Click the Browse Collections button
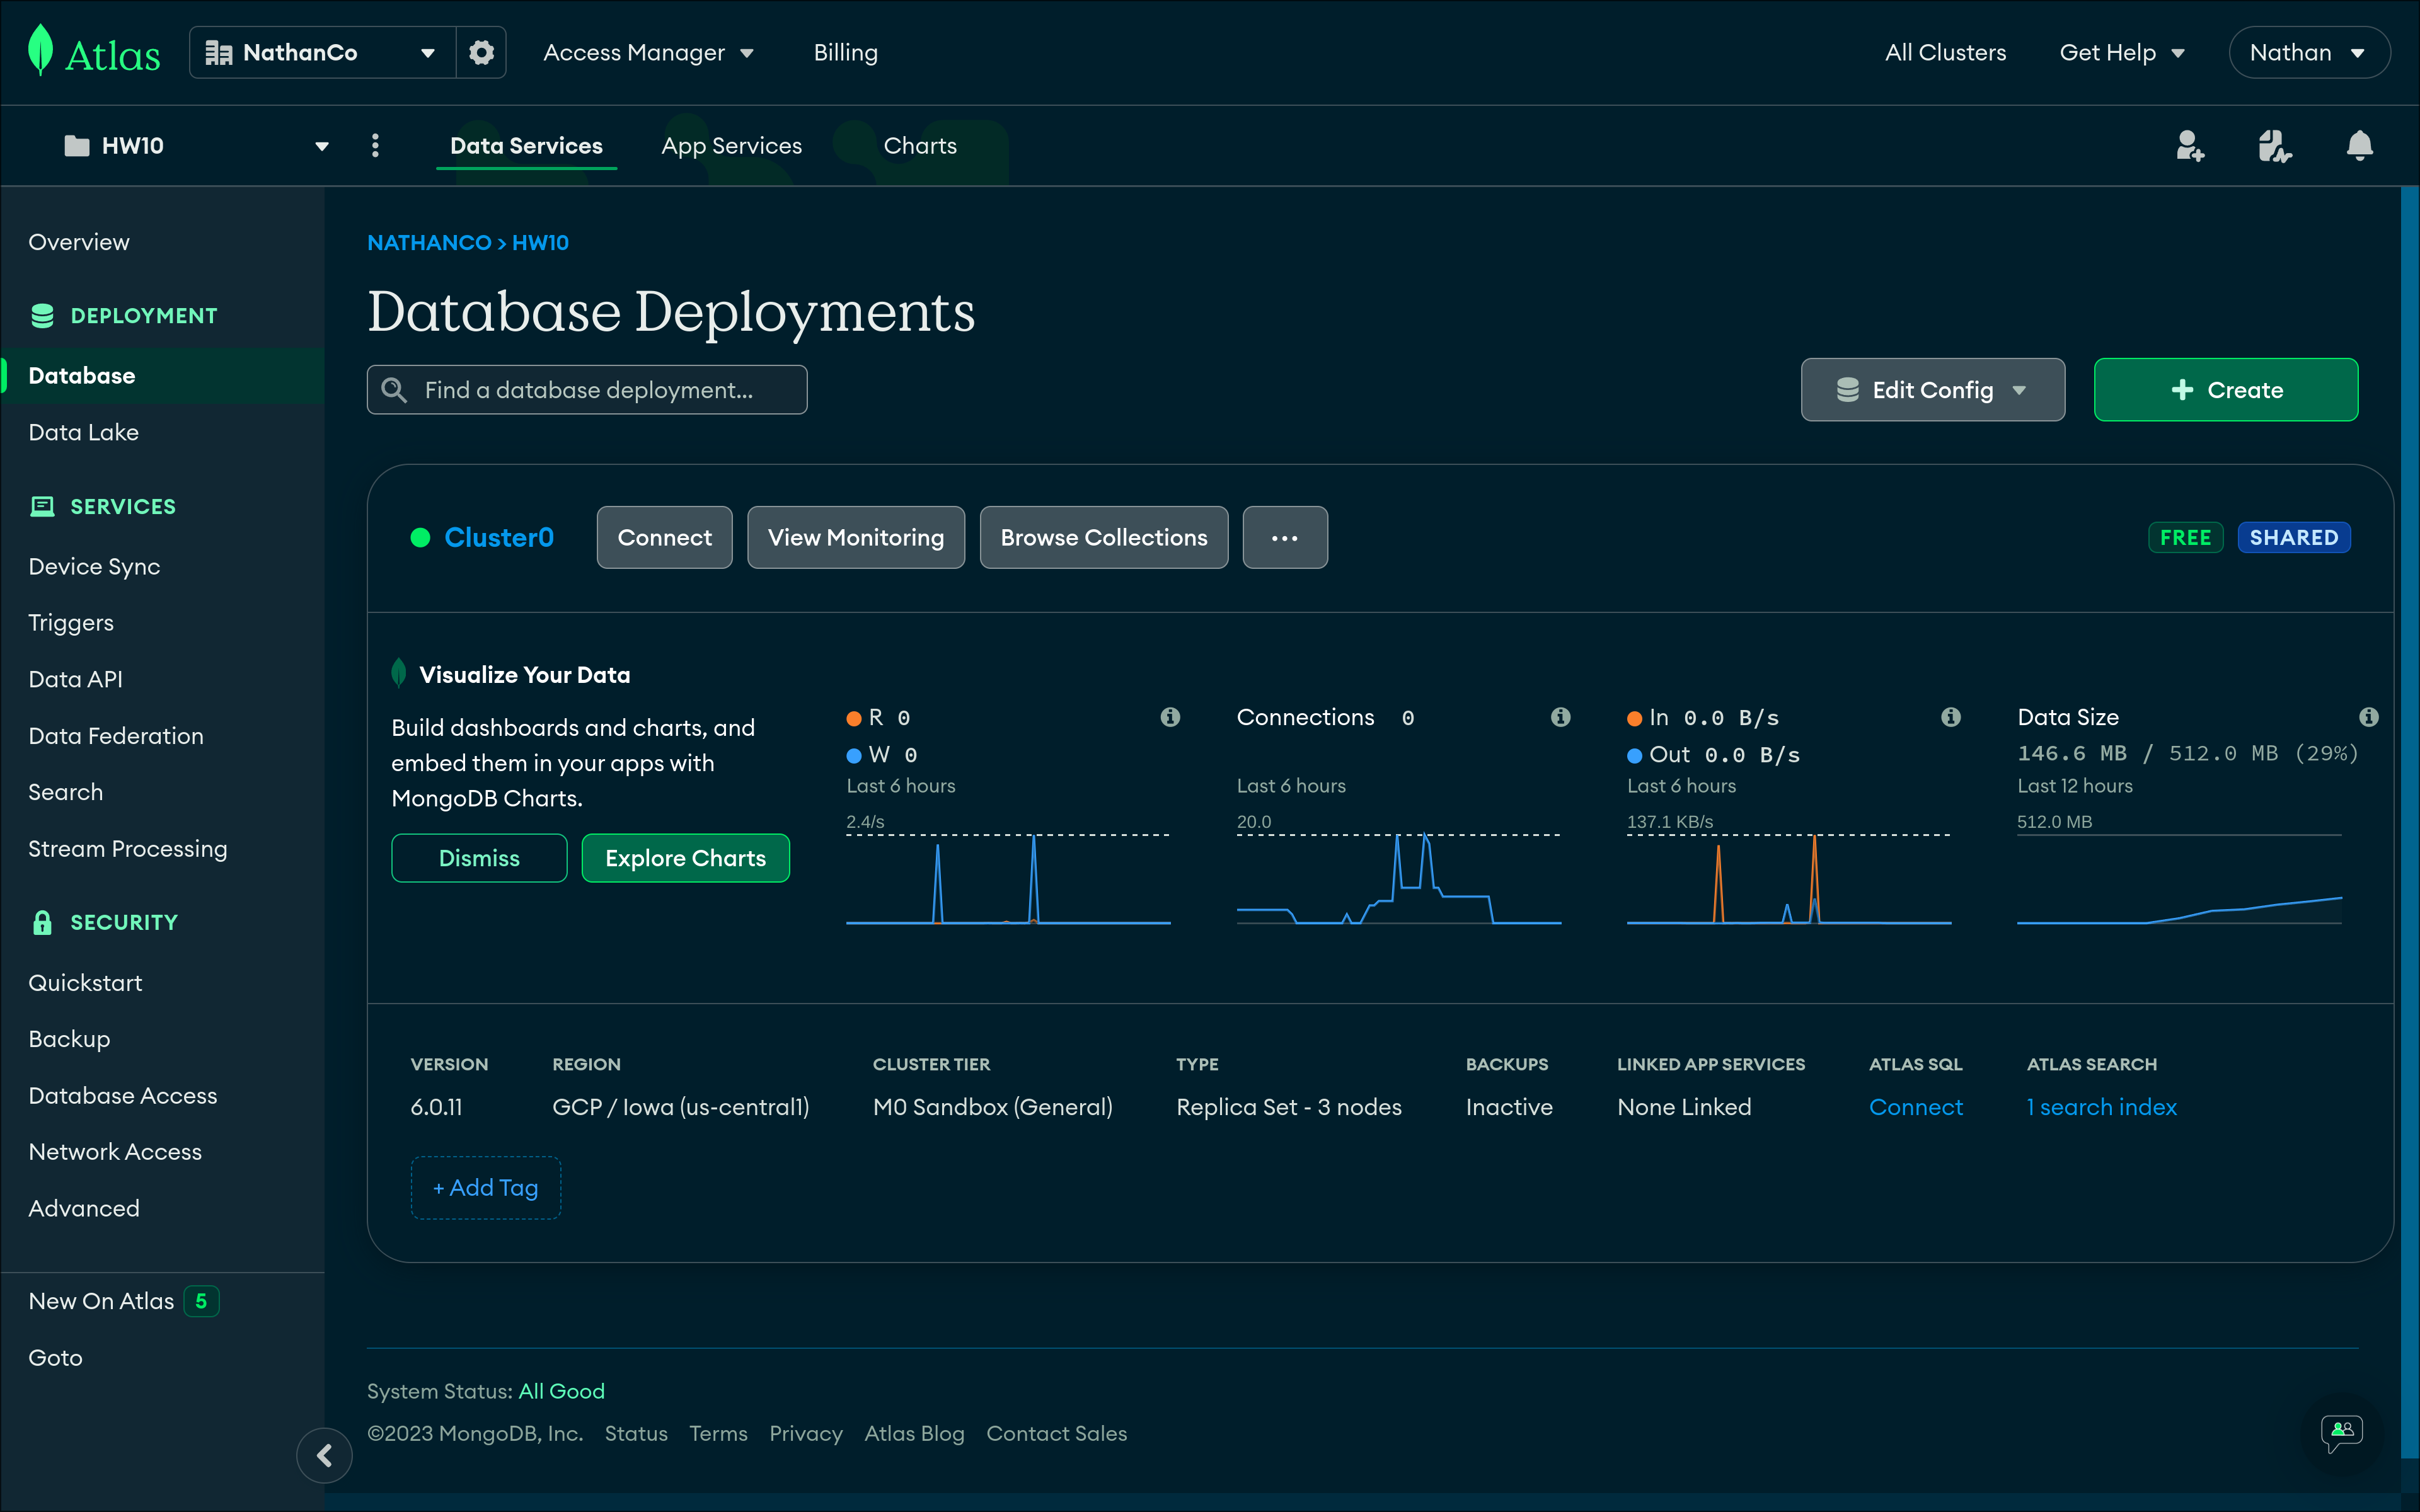The height and width of the screenshot is (1512, 2420). point(1103,538)
